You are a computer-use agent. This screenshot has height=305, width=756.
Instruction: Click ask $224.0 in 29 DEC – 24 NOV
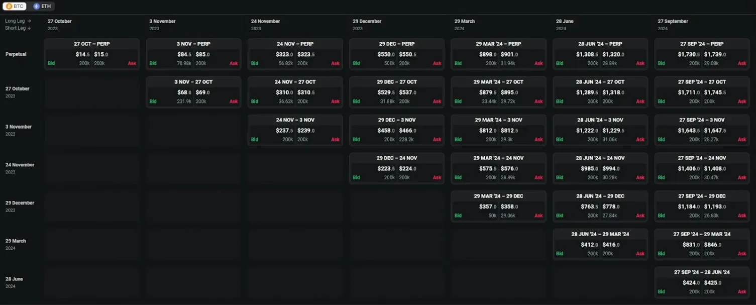[x=408, y=169]
